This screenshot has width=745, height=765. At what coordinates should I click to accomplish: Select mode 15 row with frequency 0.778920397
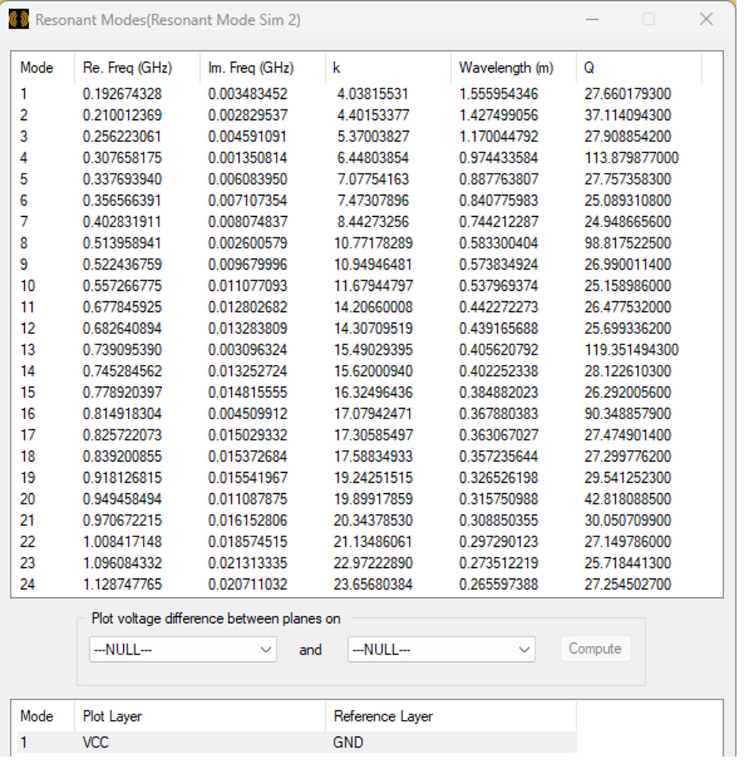pos(359,392)
